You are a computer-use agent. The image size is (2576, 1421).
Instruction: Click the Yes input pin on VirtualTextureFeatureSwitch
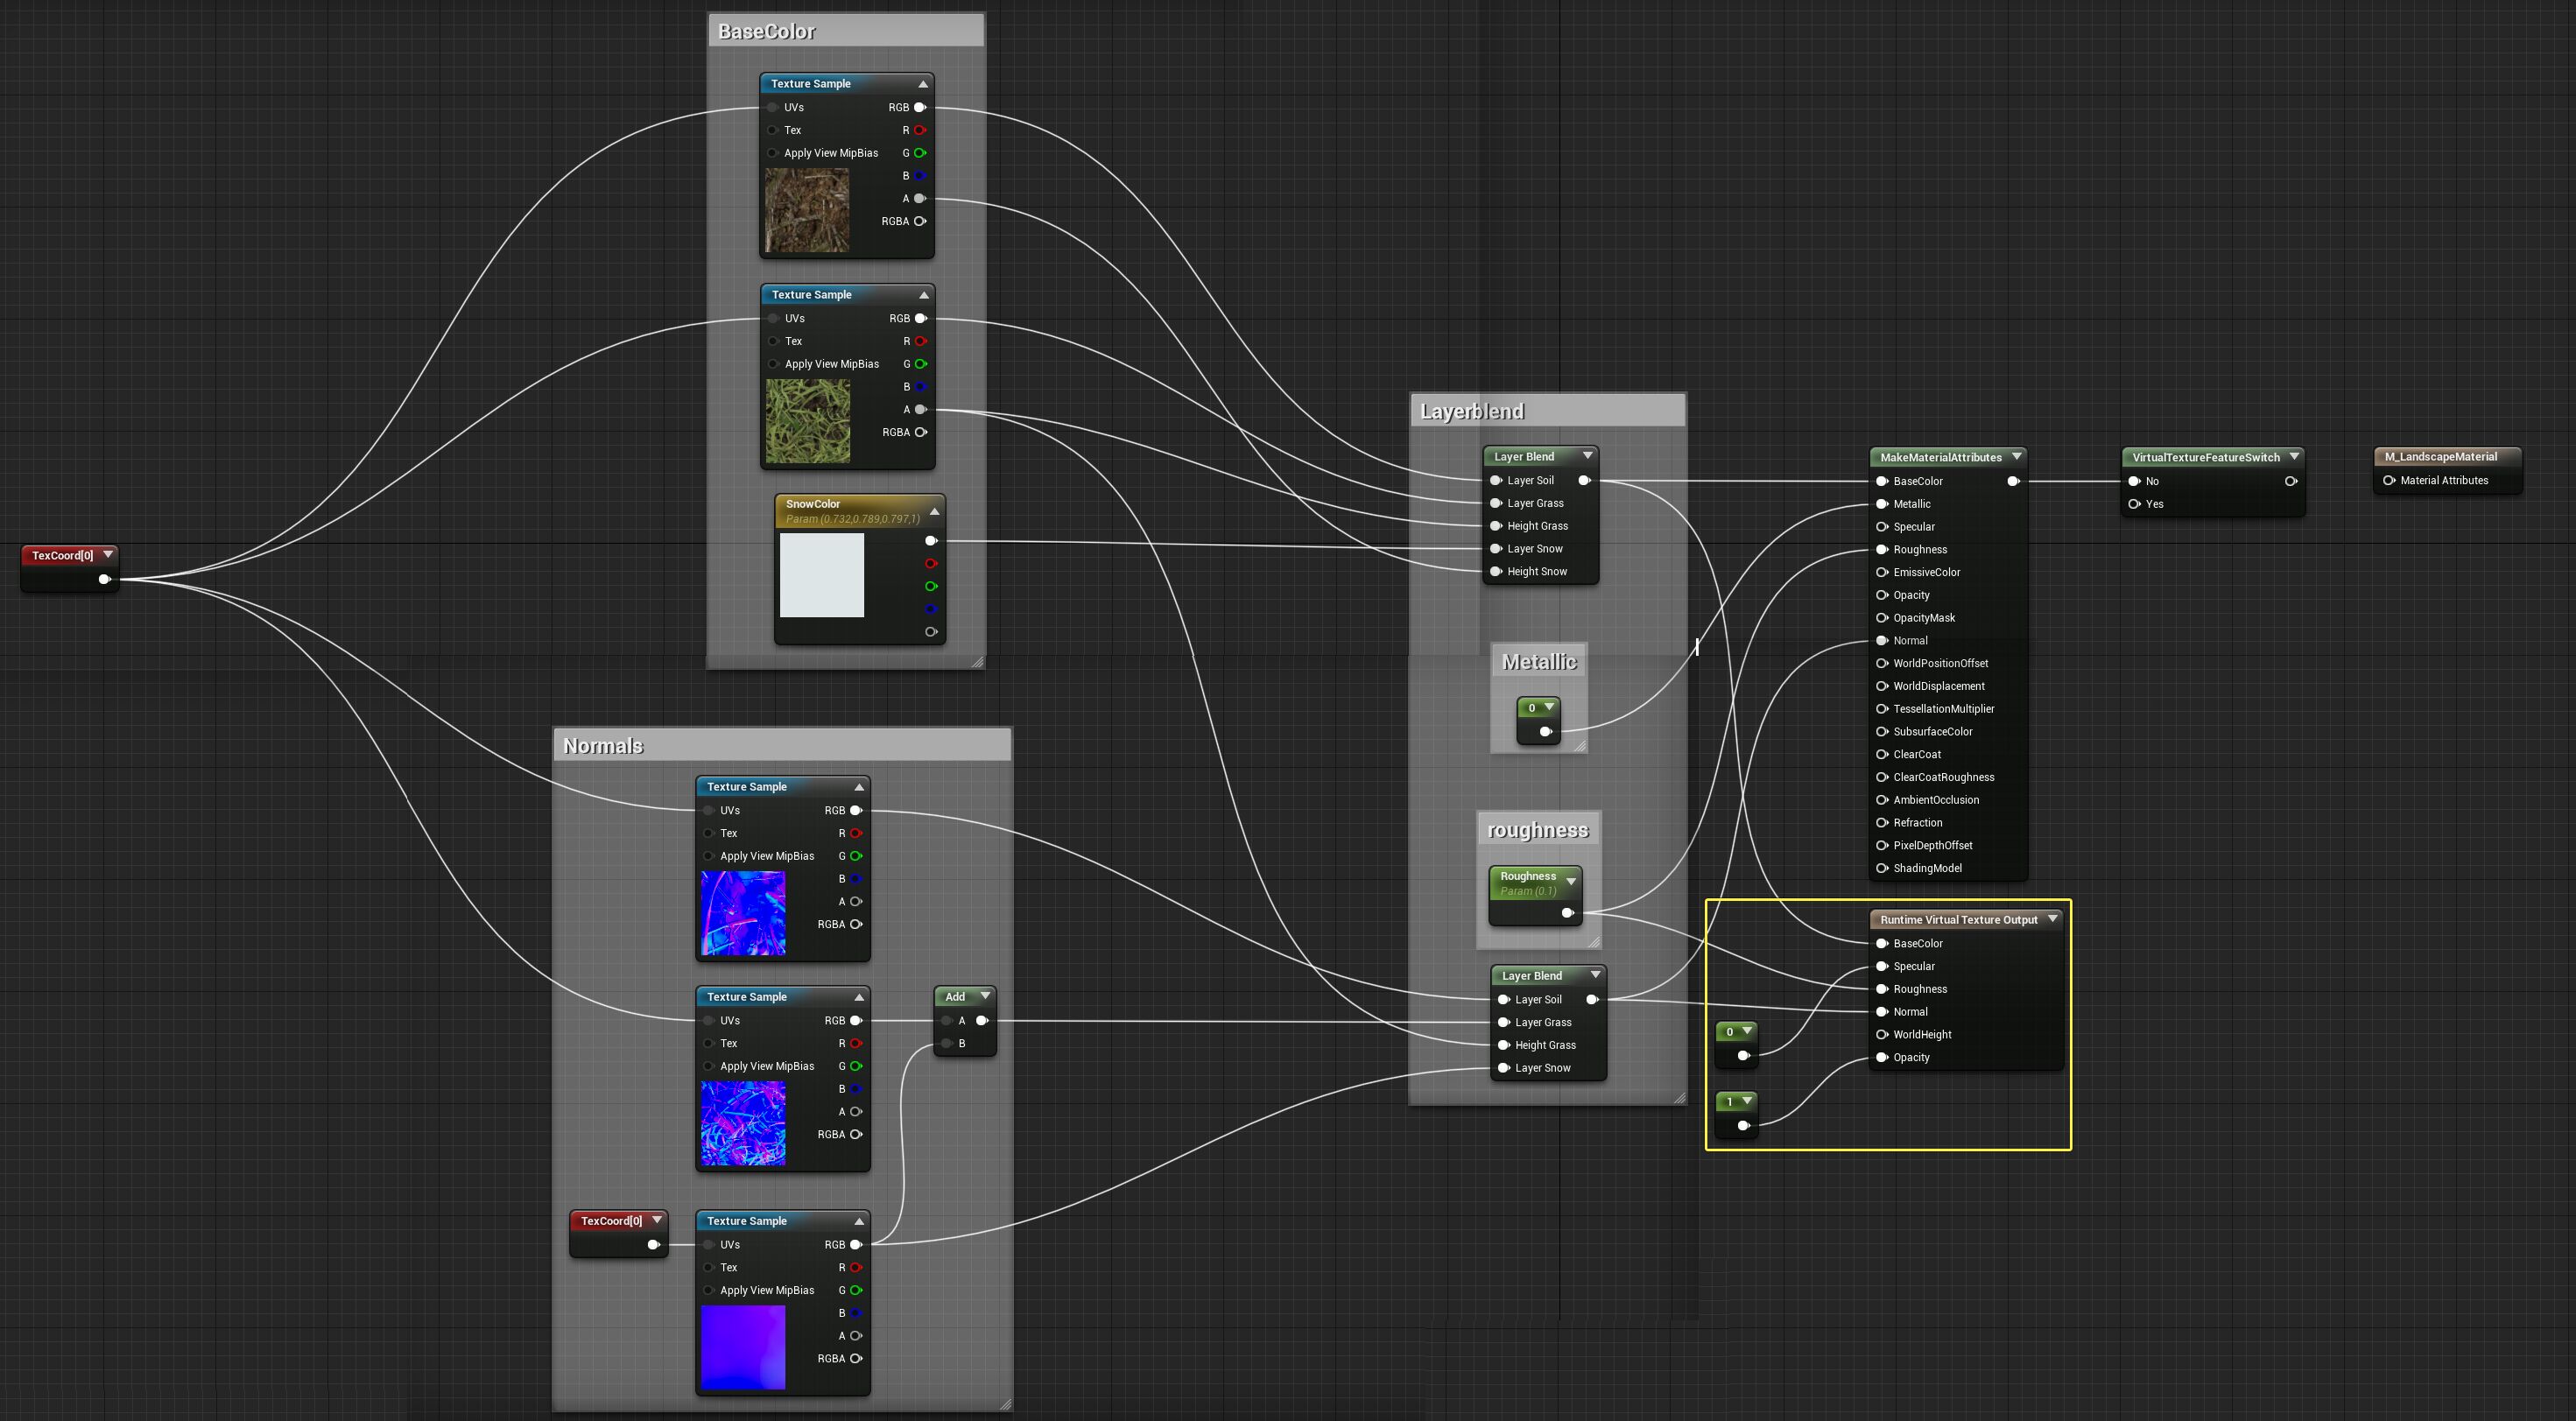(2134, 504)
